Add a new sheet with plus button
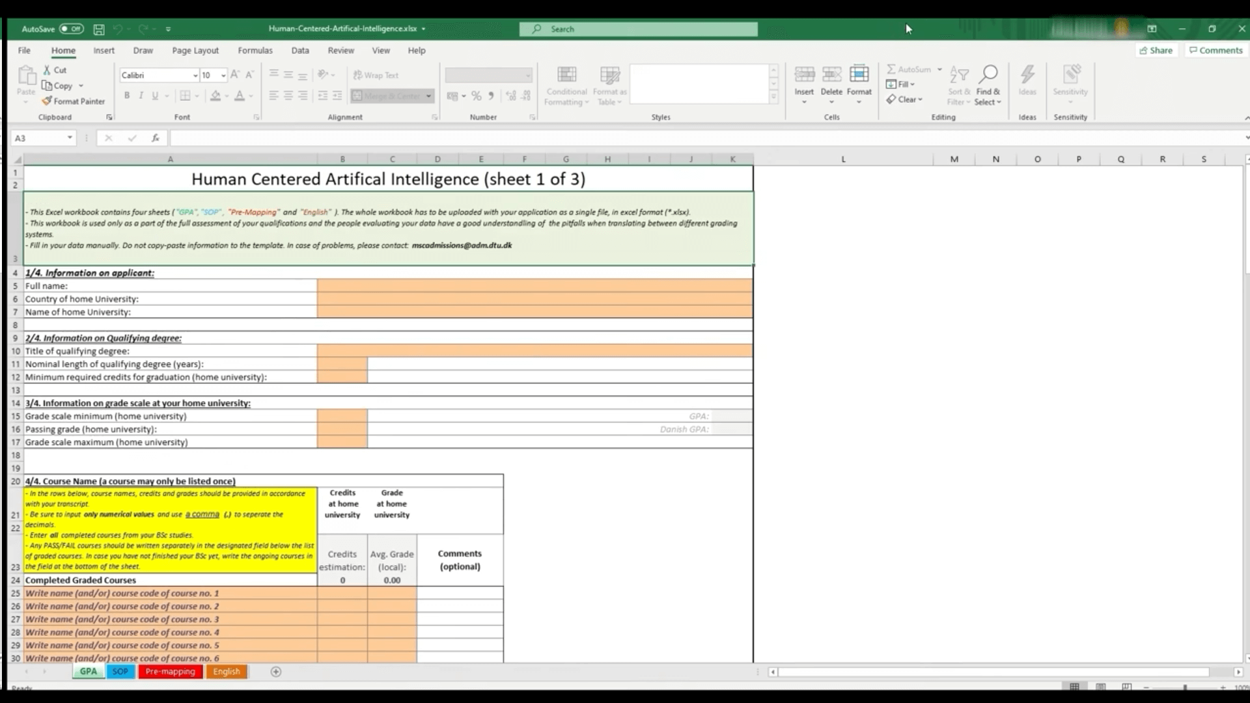1250x703 pixels. tap(276, 672)
